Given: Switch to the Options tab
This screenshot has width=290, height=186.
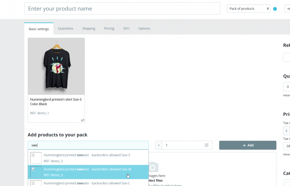Looking at the screenshot, I should coord(144,28).
